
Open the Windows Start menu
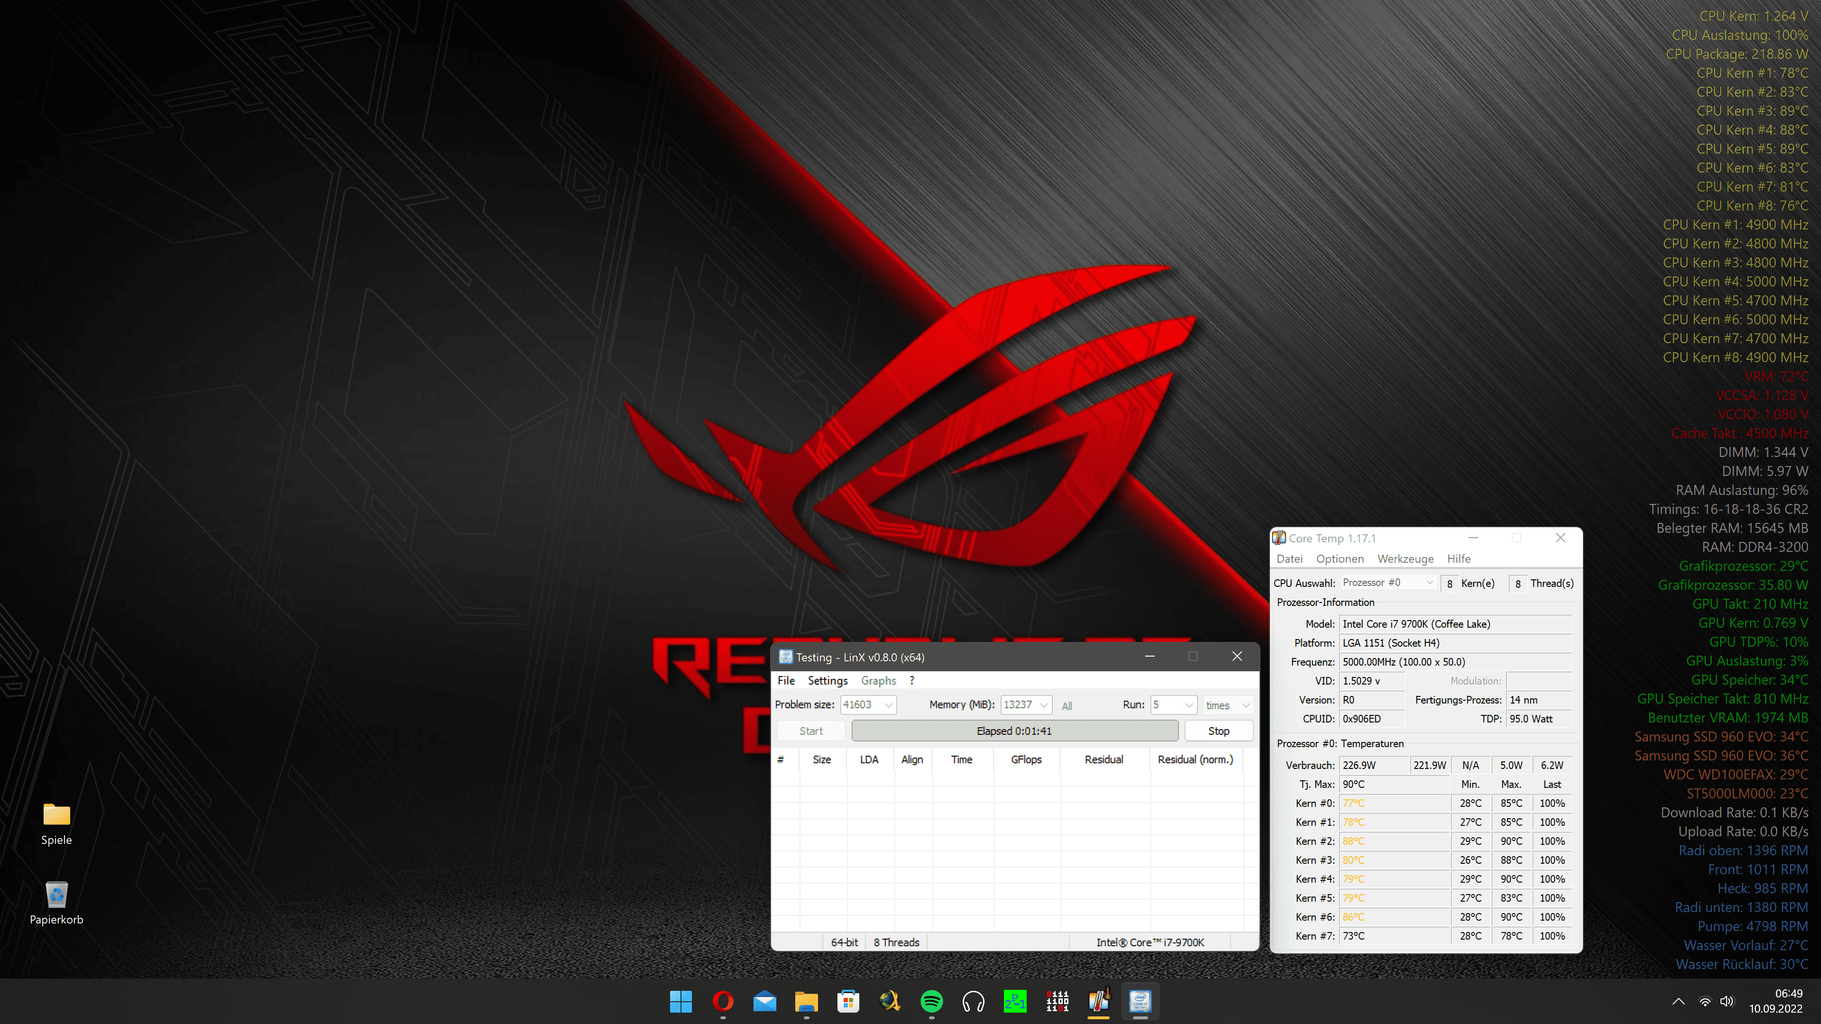click(681, 1001)
